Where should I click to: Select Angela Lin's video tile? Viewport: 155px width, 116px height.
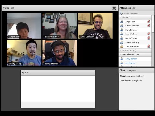click(x=24, y=26)
